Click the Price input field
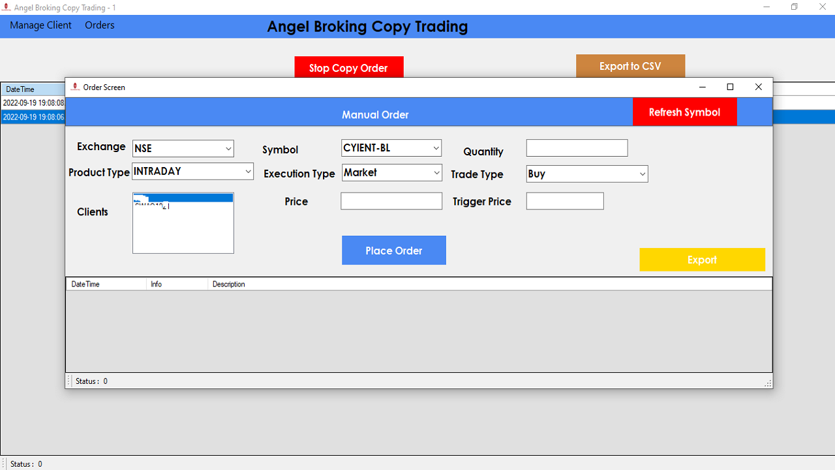This screenshot has height=470, width=835. tap(391, 200)
